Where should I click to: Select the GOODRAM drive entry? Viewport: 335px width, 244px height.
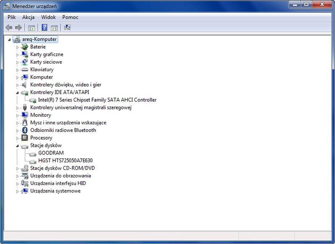pos(51,153)
